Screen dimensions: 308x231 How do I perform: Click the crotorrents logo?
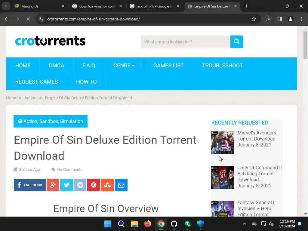[50, 41]
